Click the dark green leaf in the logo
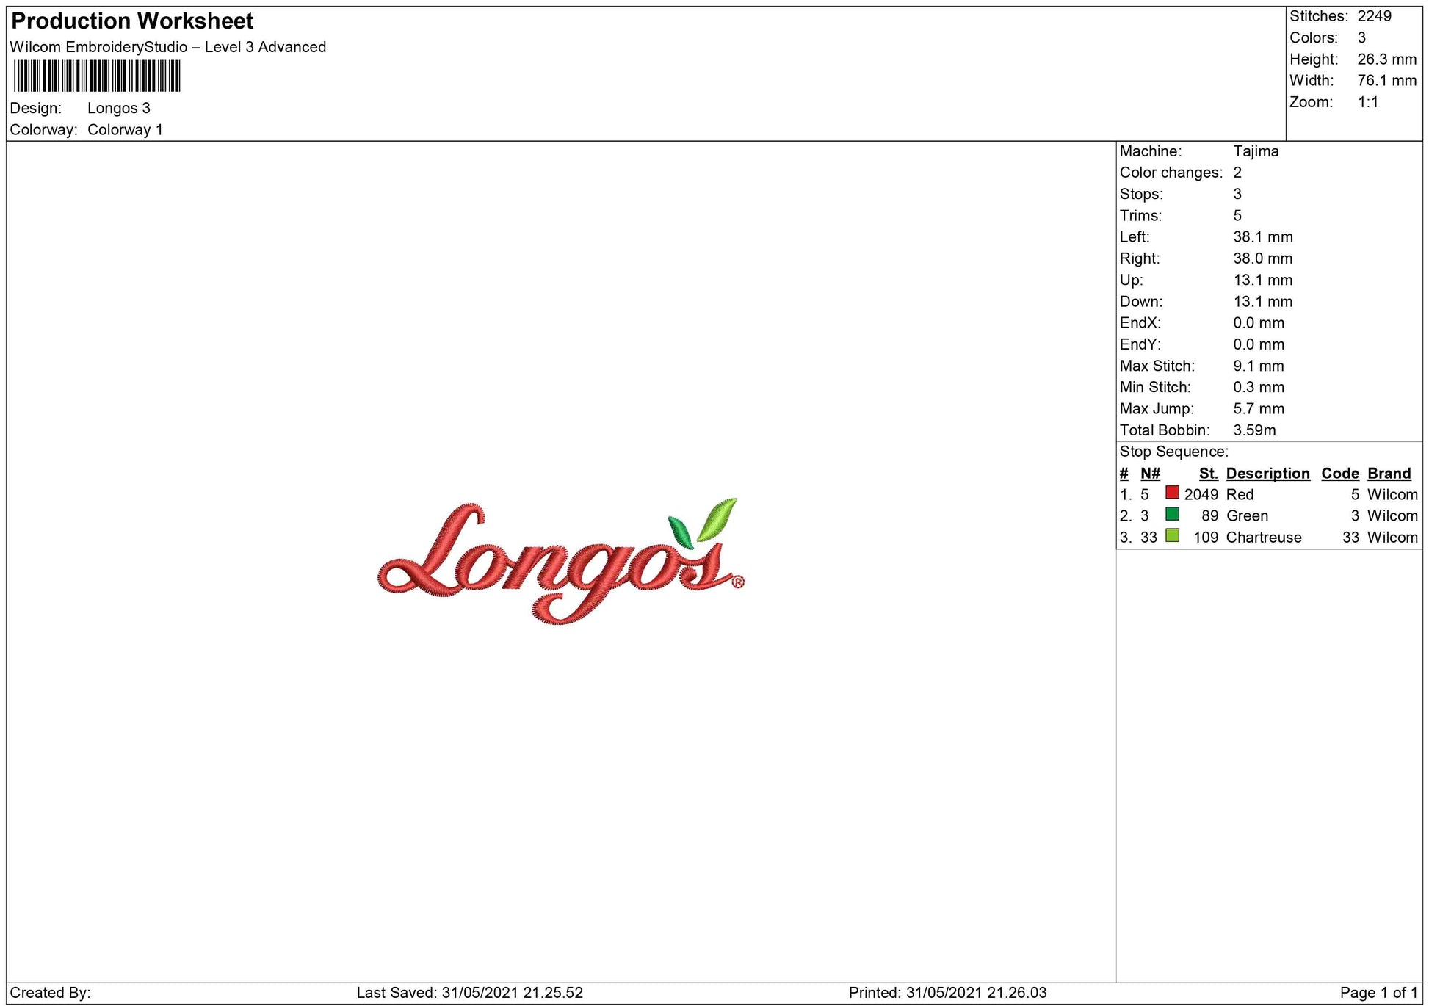1429x1006 pixels. click(680, 532)
